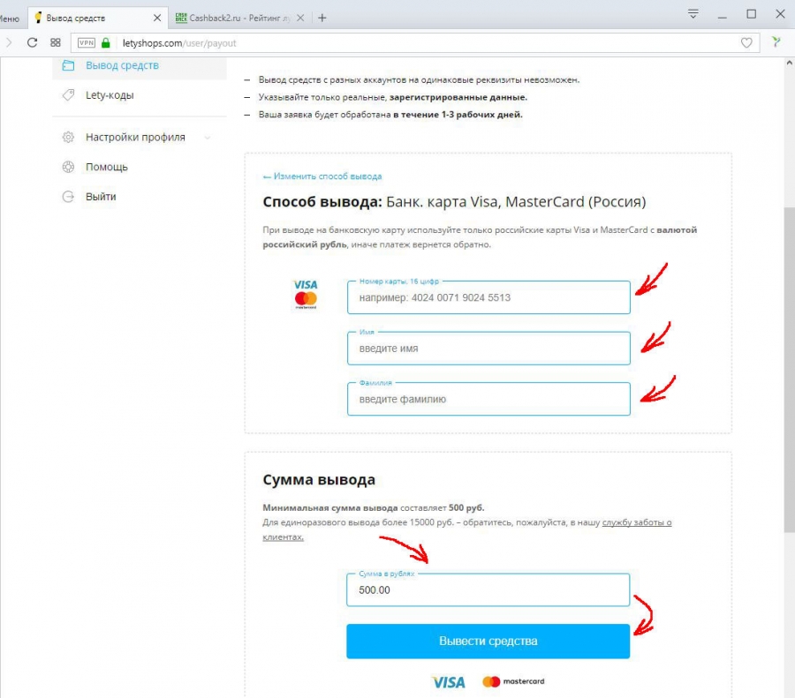
Task: Focus the Имя input field
Action: pyautogui.click(x=488, y=348)
